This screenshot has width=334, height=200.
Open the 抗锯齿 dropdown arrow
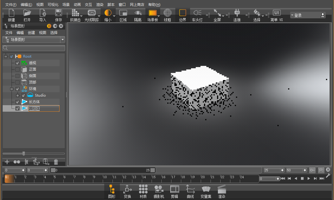click(81, 16)
